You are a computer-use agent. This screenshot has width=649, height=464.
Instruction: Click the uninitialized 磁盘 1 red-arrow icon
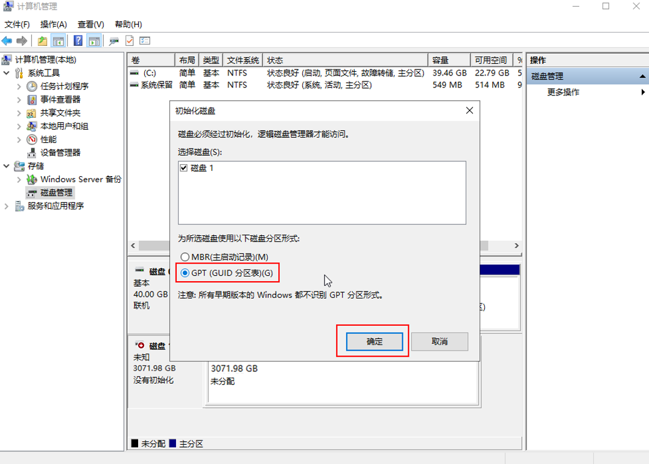coord(140,345)
